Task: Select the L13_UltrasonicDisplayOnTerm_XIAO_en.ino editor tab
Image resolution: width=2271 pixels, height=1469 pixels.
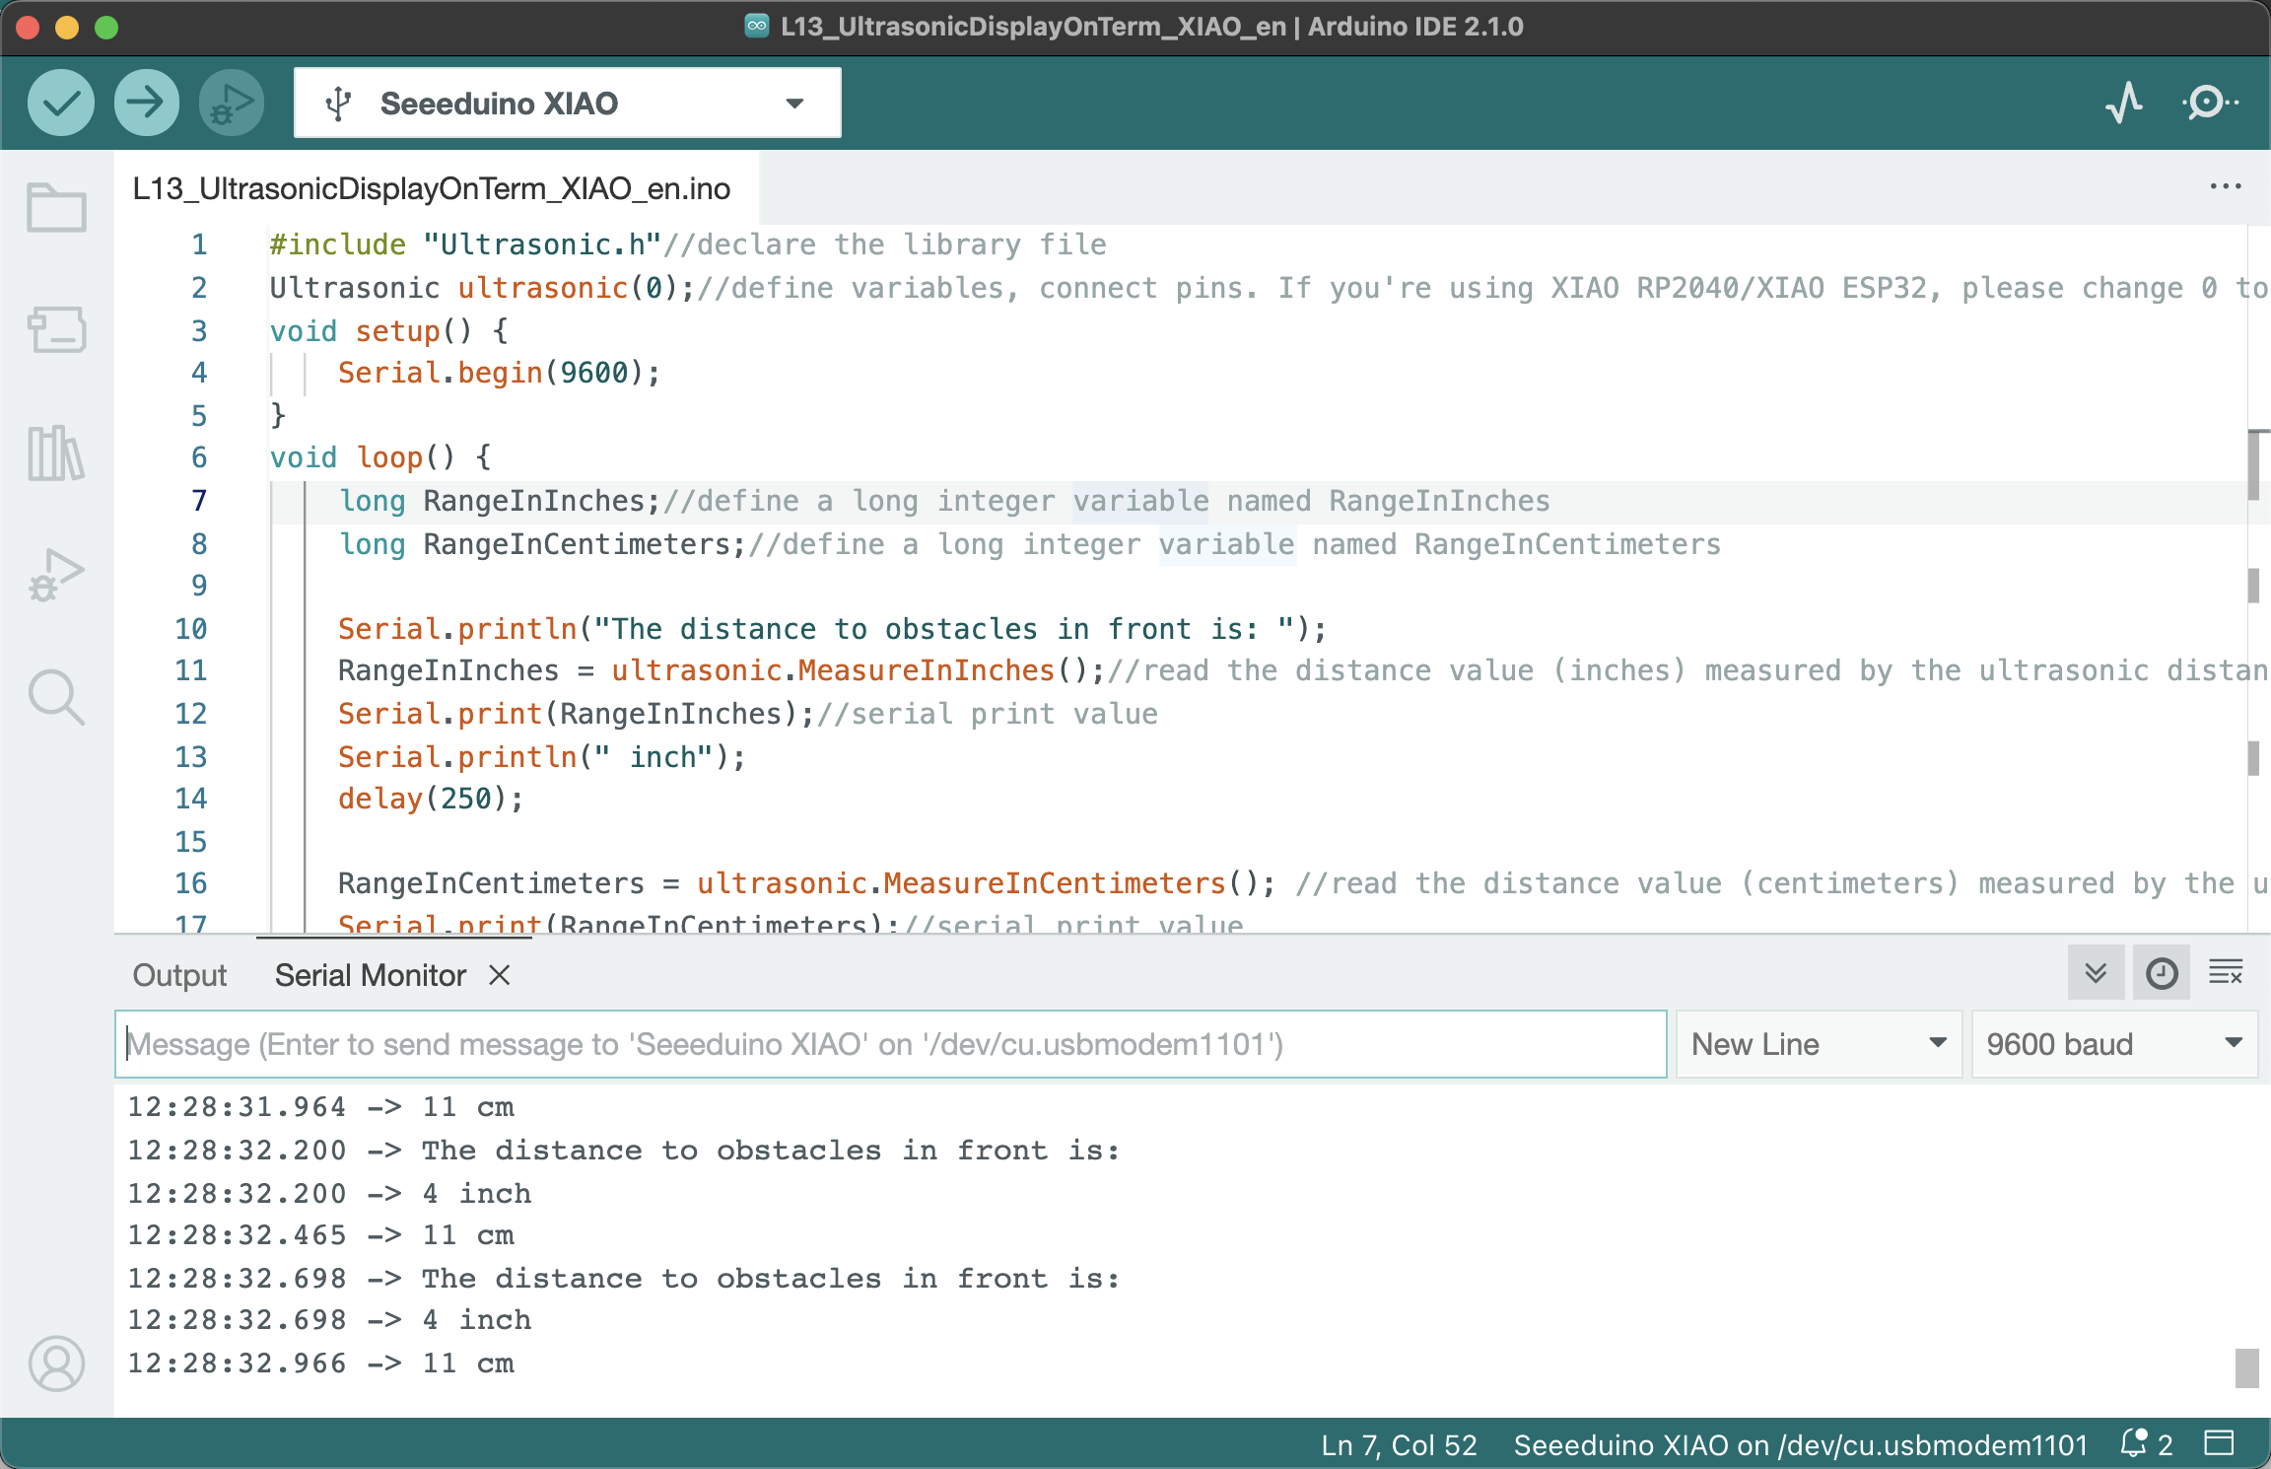Action: [432, 188]
